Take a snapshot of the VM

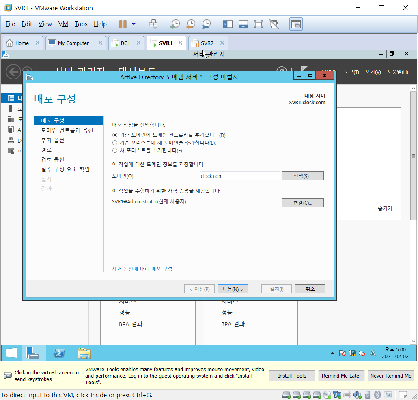tap(175, 24)
